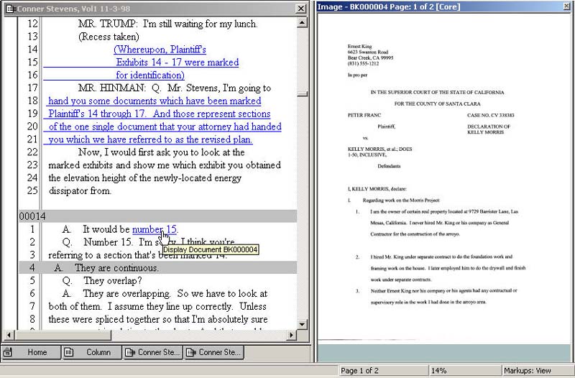Click the horizontal scroll left arrow
The image size is (575, 378).
click(9, 336)
